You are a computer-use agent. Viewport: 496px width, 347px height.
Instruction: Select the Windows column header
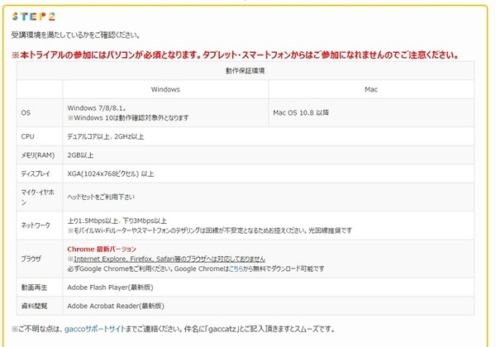pos(165,89)
